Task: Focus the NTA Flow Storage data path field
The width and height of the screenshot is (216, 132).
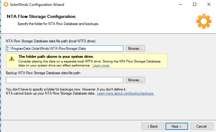Action: tap(64, 49)
